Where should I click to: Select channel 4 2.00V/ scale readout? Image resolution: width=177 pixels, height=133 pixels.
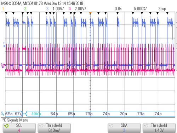point(77,9)
